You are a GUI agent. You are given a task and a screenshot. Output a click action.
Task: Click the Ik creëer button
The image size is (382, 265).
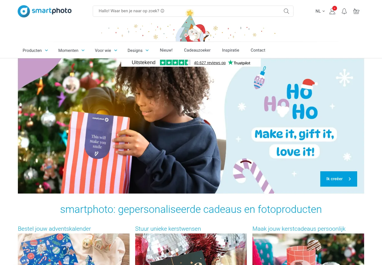click(338, 179)
